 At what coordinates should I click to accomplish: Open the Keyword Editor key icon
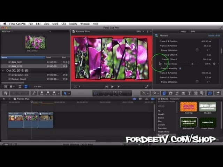(x=34, y=93)
